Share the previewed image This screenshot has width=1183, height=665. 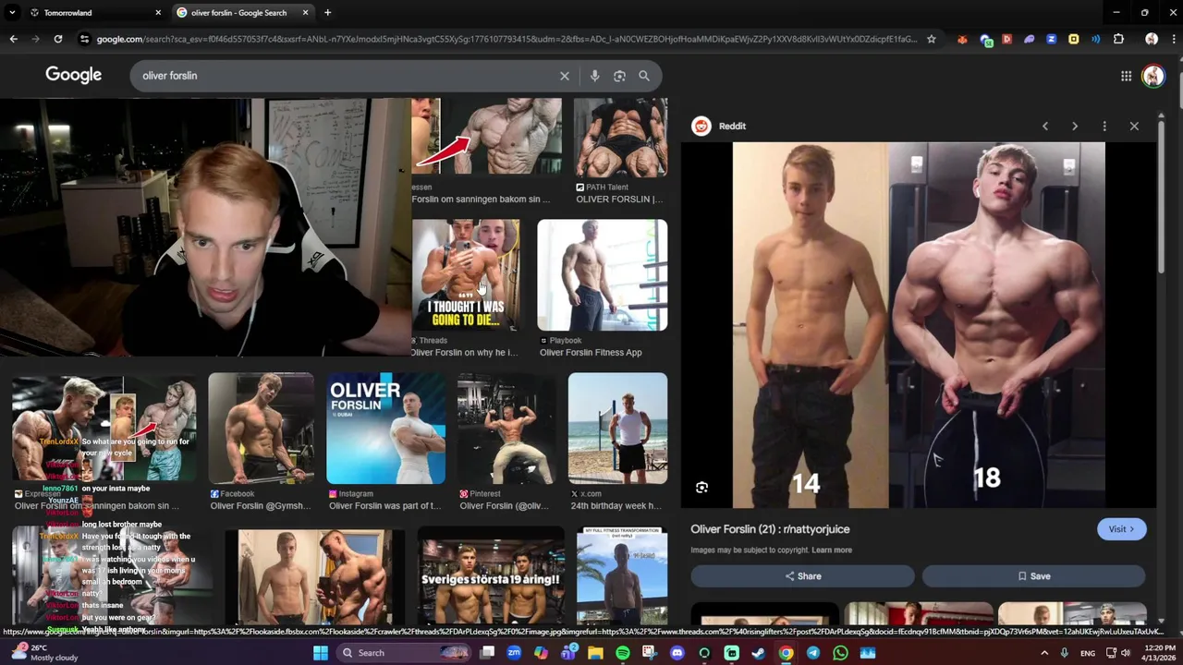coord(802,576)
